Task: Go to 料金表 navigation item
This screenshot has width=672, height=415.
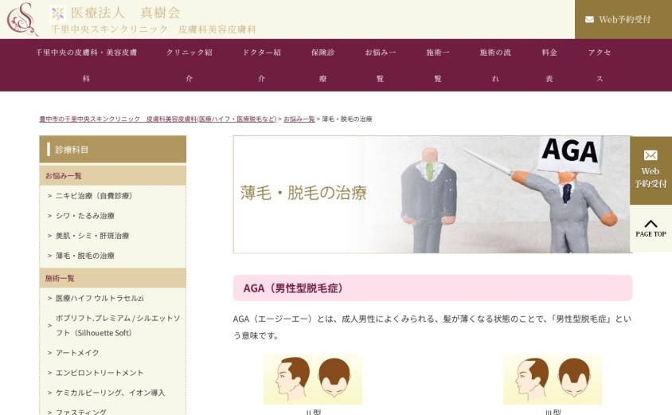Action: pos(549,65)
